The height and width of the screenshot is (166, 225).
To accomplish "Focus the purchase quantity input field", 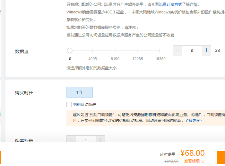I will (86, 140).
